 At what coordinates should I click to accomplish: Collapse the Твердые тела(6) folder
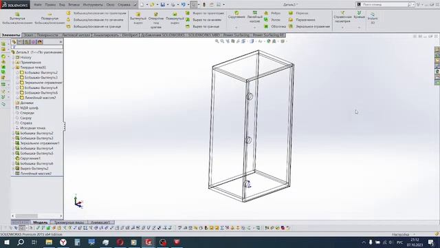click(13, 68)
